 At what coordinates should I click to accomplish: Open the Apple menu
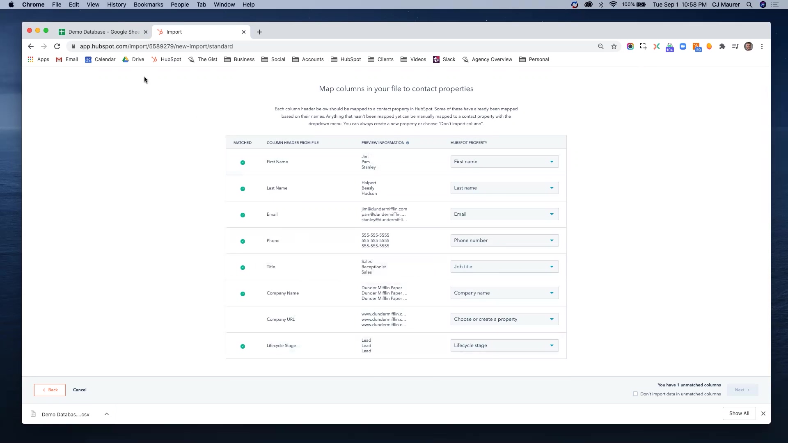click(x=11, y=5)
